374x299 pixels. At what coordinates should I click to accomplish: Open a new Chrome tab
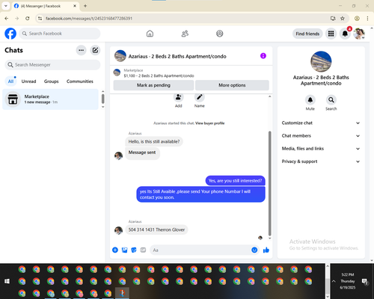pos(85,6)
